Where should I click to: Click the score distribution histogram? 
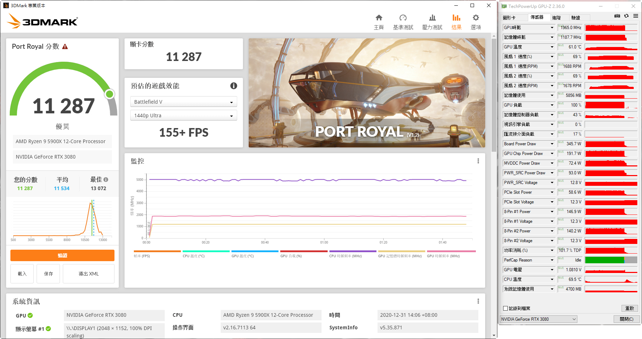tap(62, 220)
